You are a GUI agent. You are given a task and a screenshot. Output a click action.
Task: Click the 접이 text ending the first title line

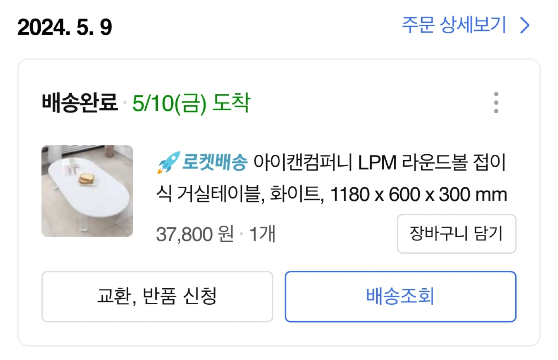[489, 162]
